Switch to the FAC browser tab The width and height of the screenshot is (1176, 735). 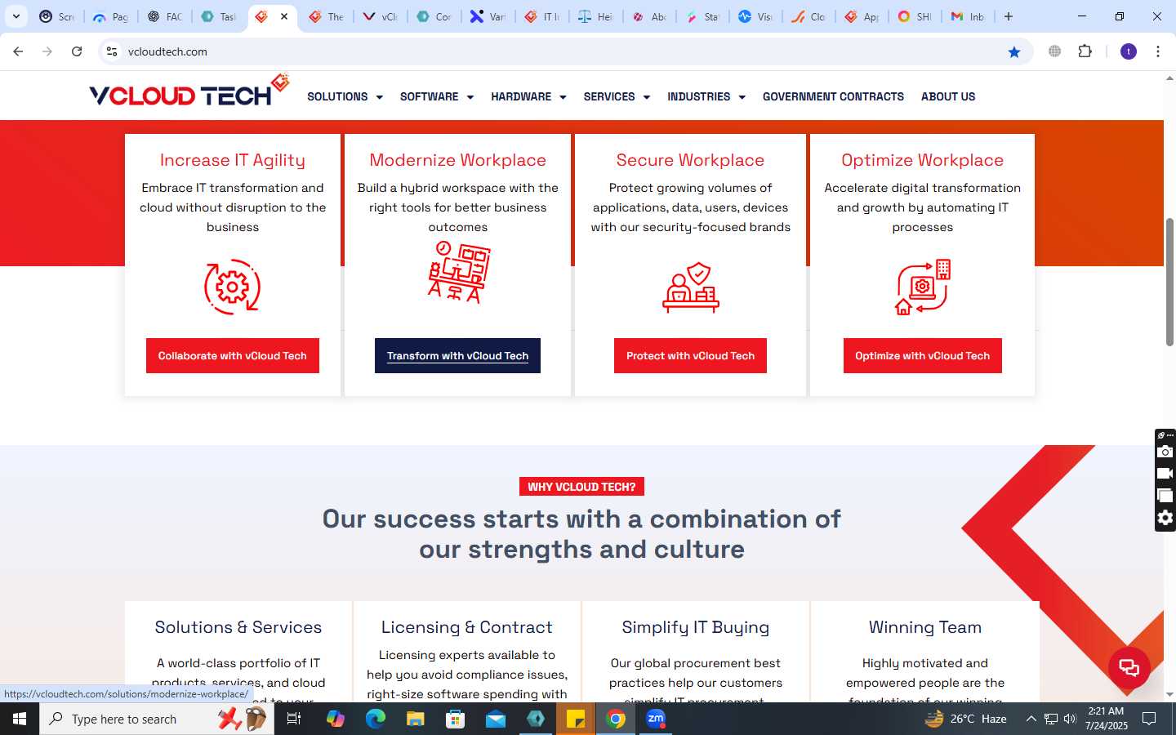165,16
